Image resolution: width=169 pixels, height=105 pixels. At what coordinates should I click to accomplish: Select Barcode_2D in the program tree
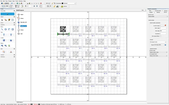click(x=24, y=22)
